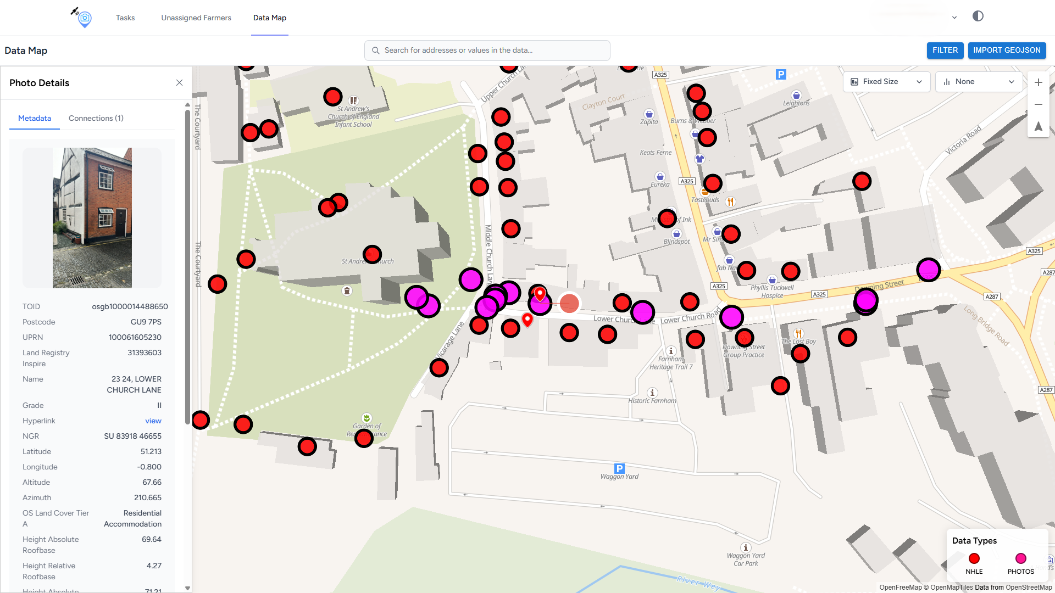Click the FILTER button

pyautogui.click(x=945, y=51)
